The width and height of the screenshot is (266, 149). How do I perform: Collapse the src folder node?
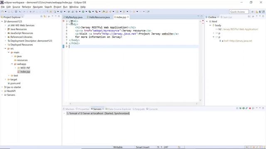pos(5,48)
